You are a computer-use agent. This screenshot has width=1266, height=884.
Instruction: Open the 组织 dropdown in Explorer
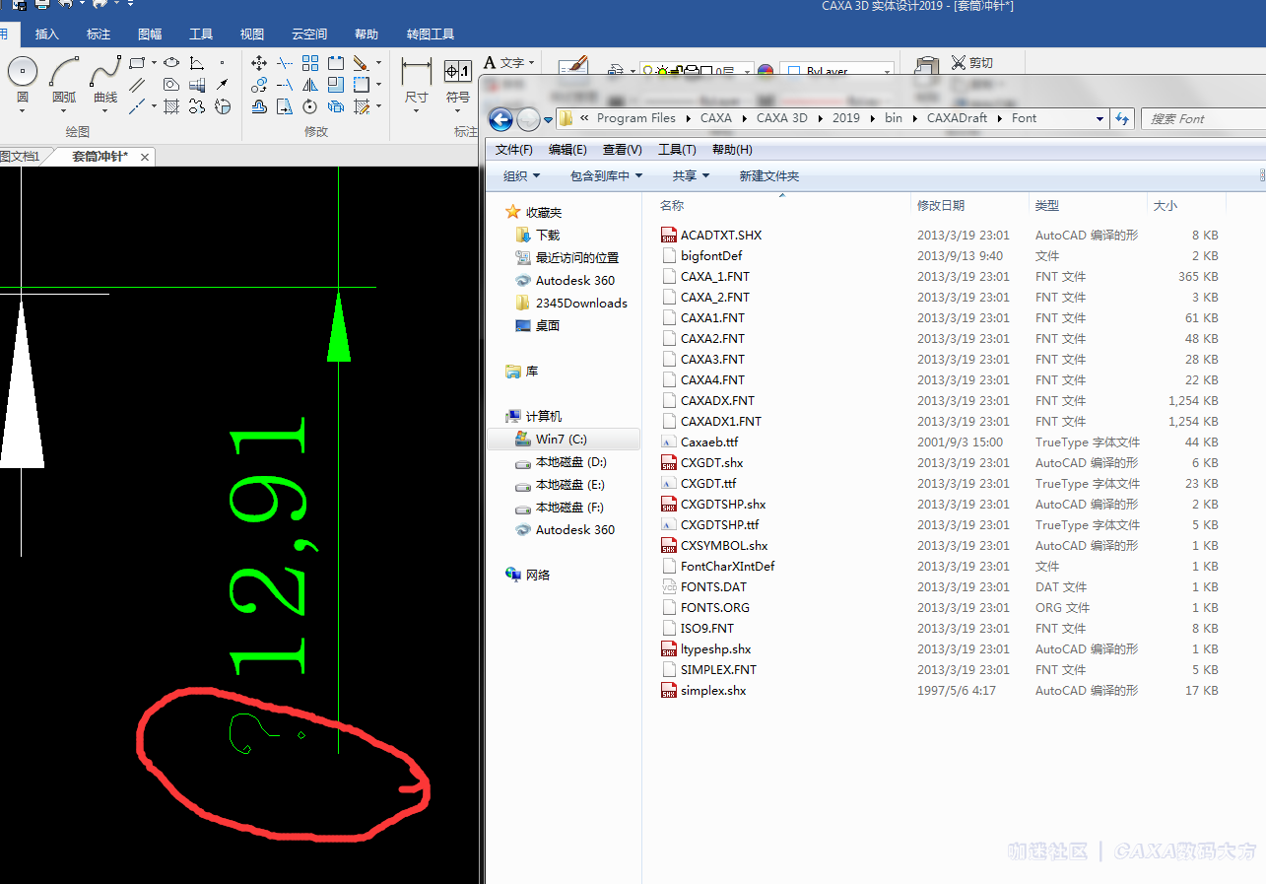(x=521, y=176)
